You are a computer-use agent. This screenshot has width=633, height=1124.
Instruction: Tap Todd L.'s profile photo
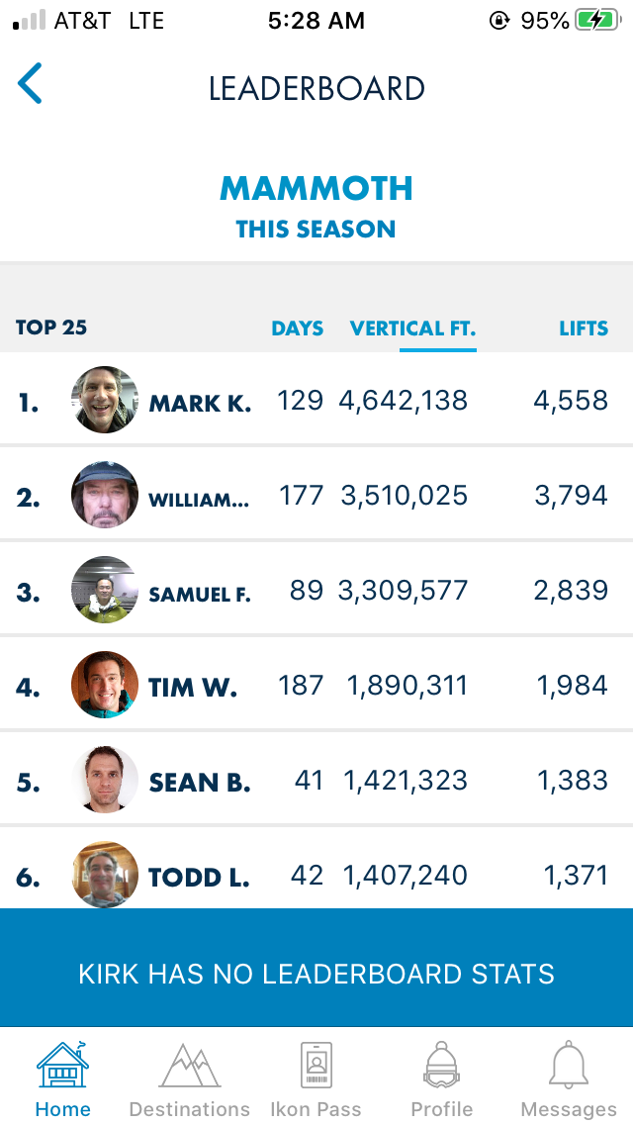[105, 876]
